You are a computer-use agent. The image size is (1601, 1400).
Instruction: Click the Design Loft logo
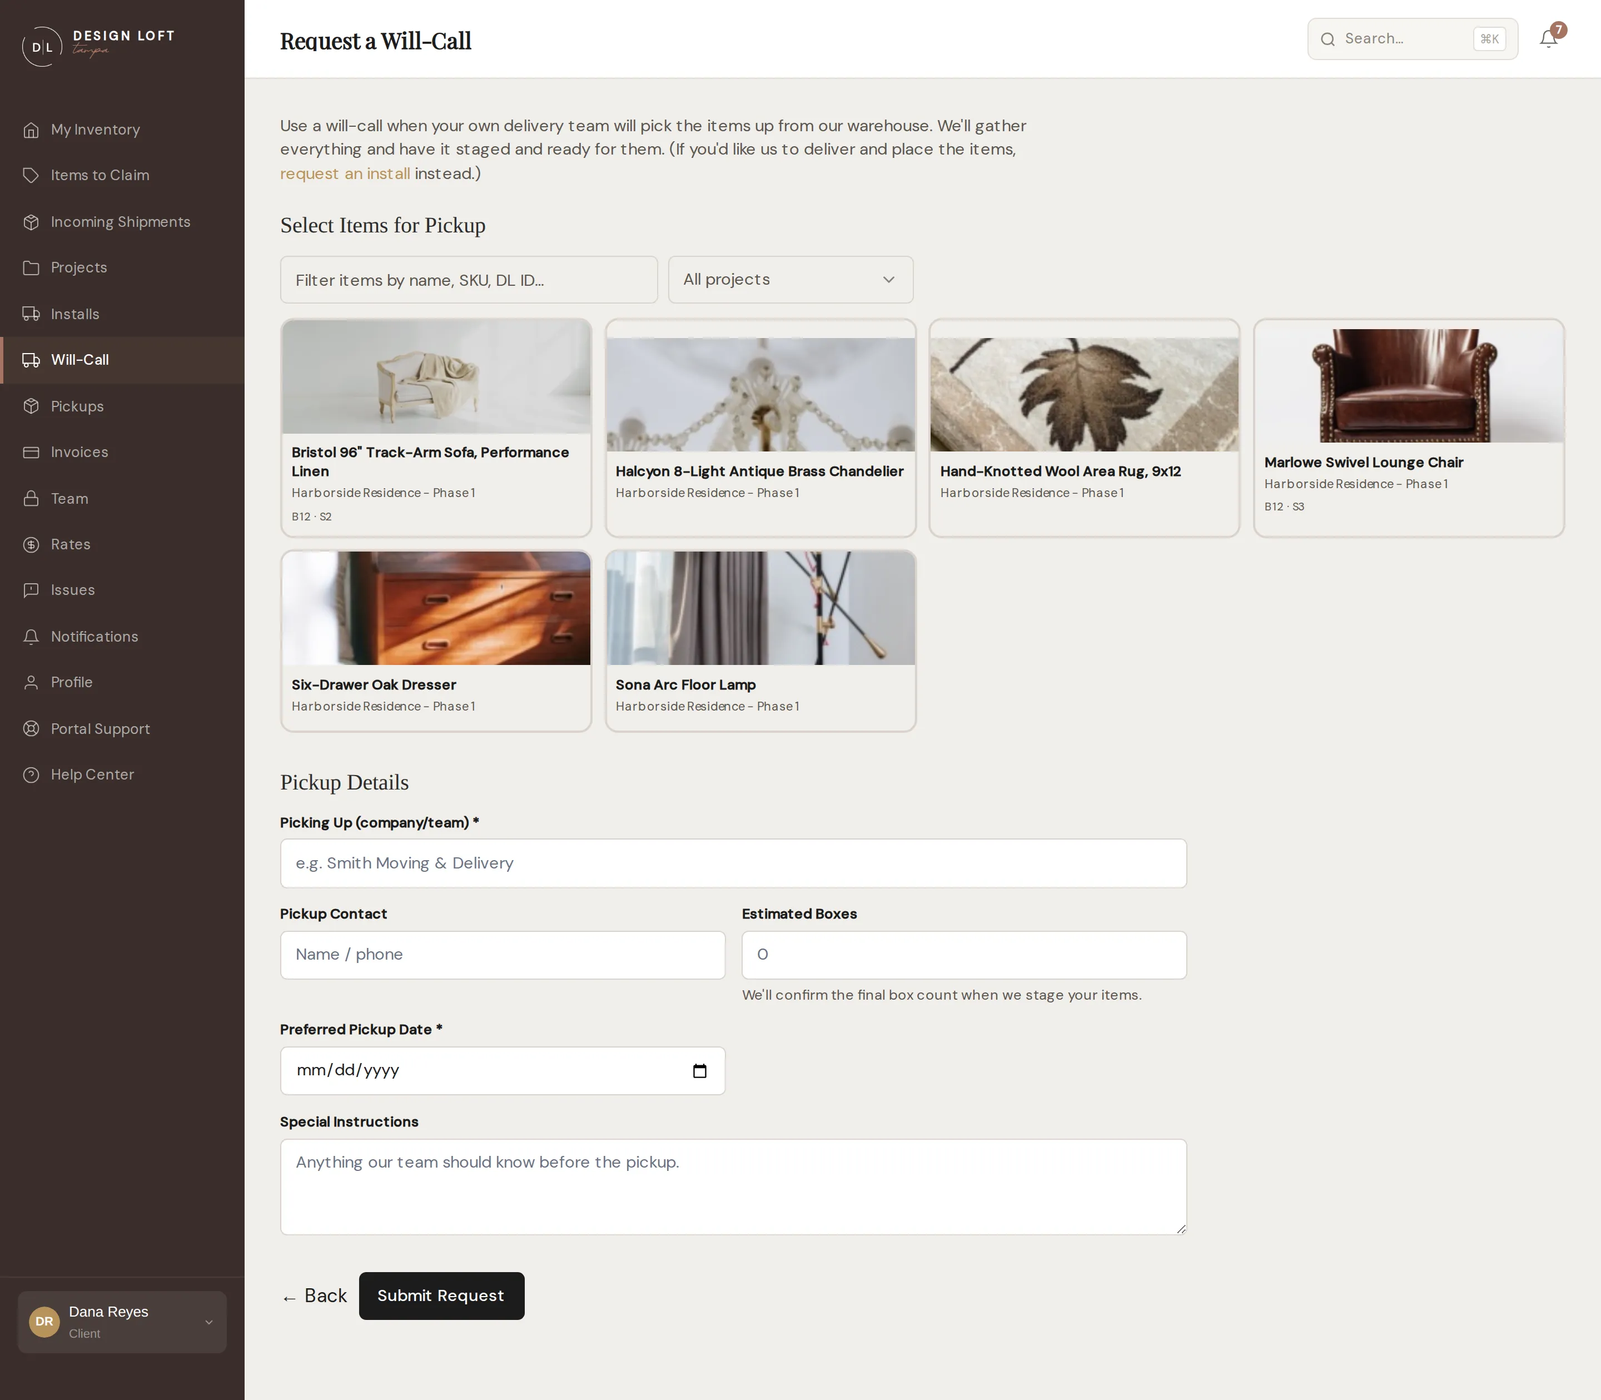(98, 46)
